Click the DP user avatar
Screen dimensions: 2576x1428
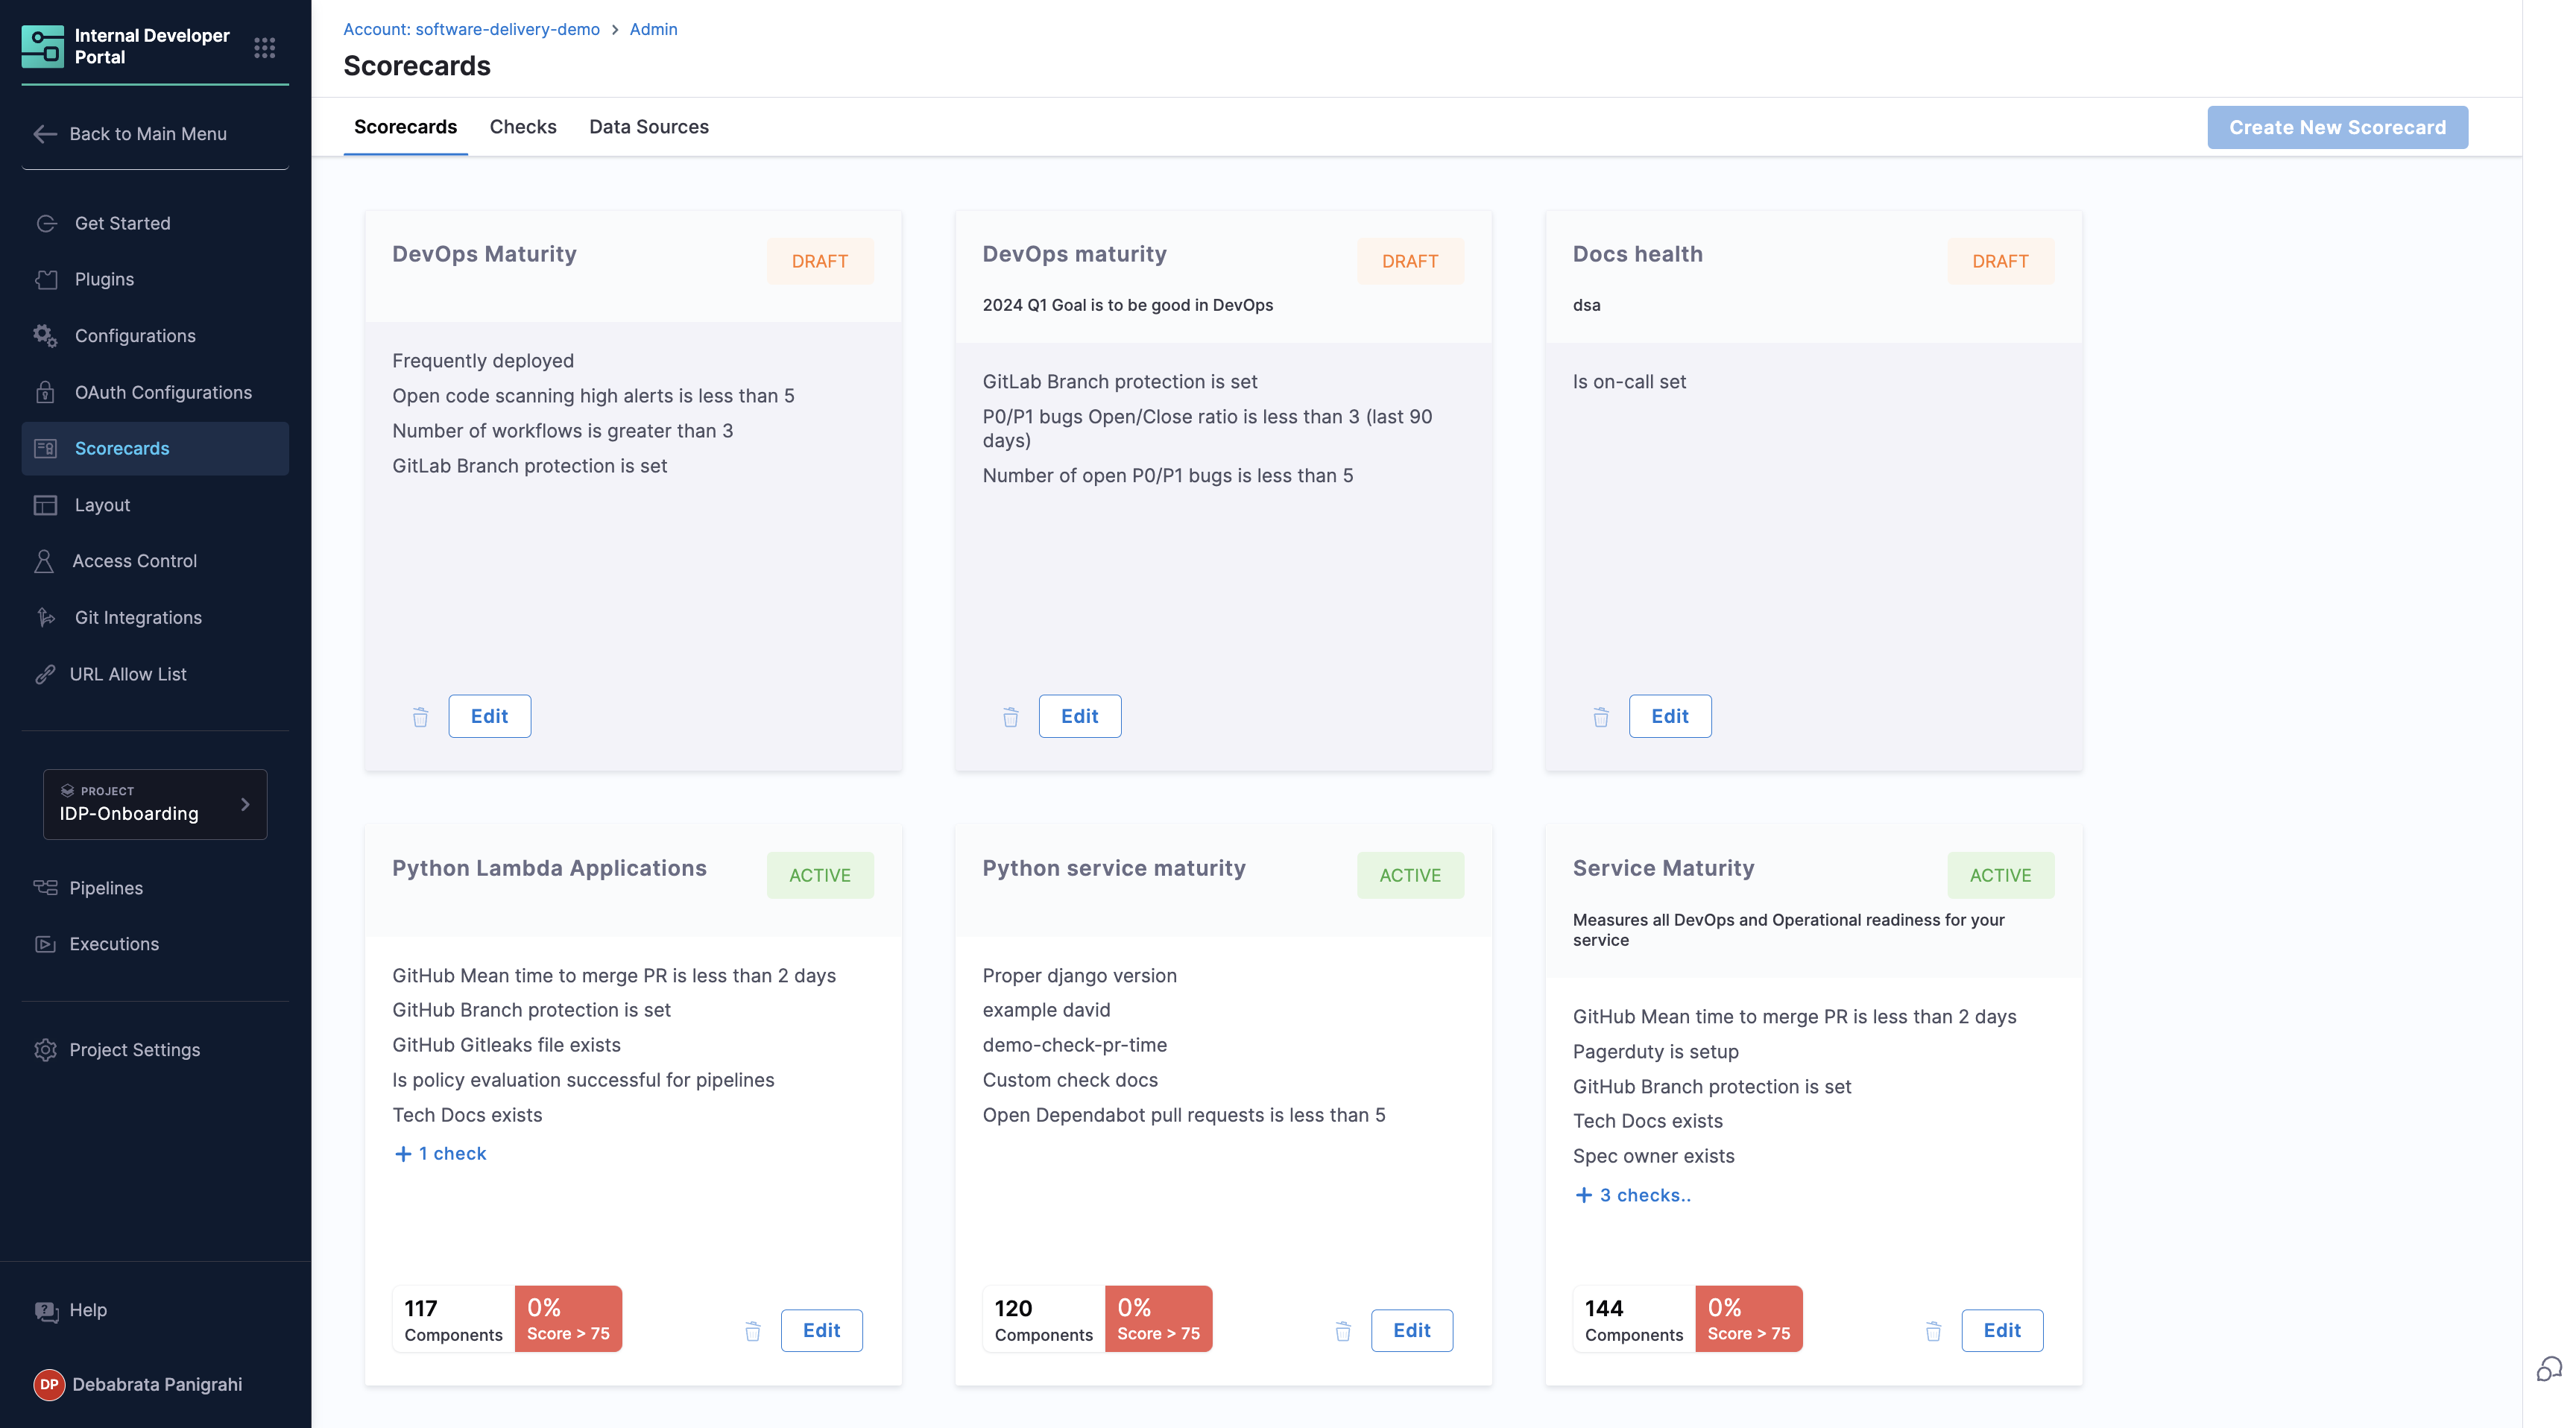(48, 1384)
